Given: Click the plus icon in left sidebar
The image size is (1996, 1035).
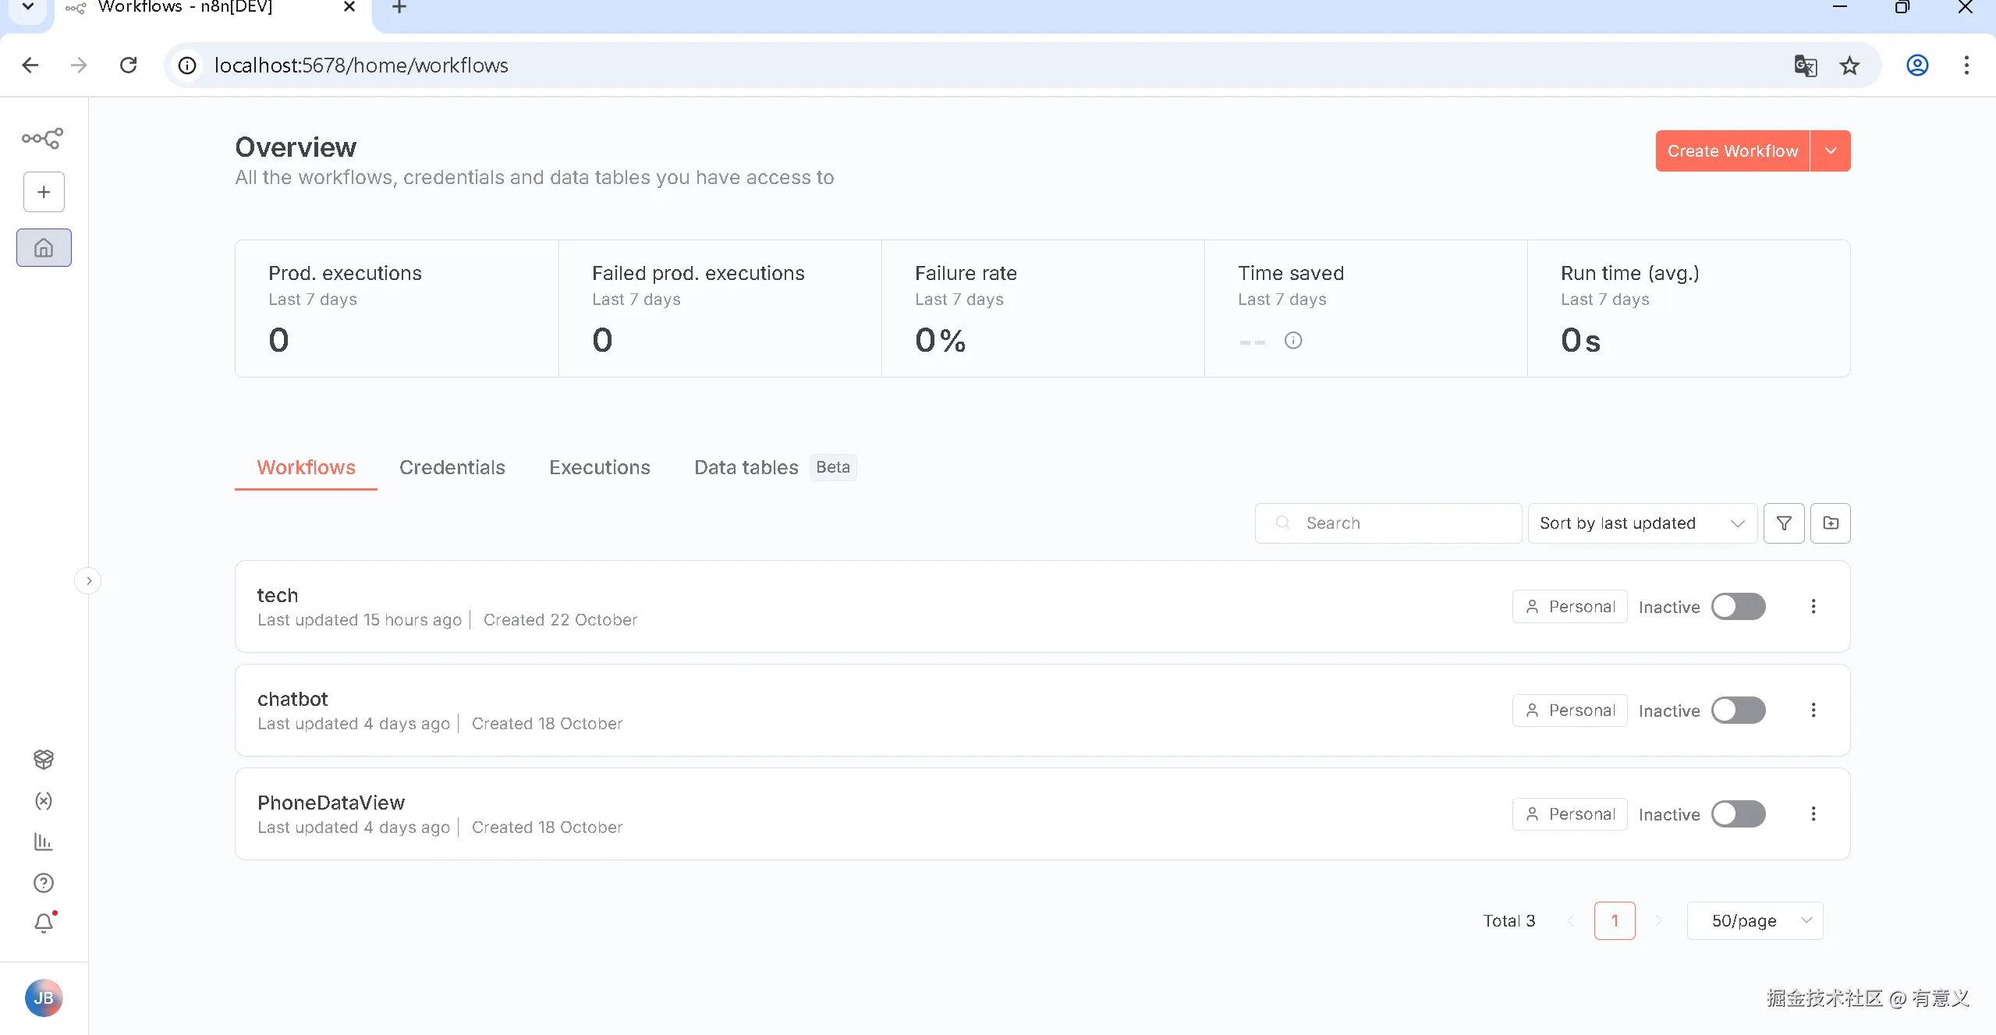Looking at the screenshot, I should tap(44, 192).
